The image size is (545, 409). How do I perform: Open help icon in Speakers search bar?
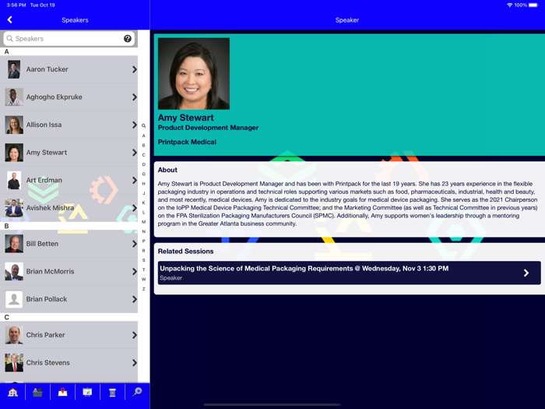128,39
